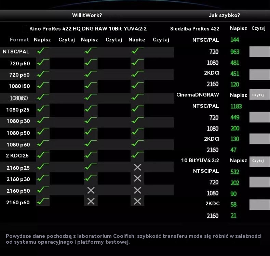Click the 963 write speed value
The height and width of the screenshot is (256, 270).
point(235,52)
